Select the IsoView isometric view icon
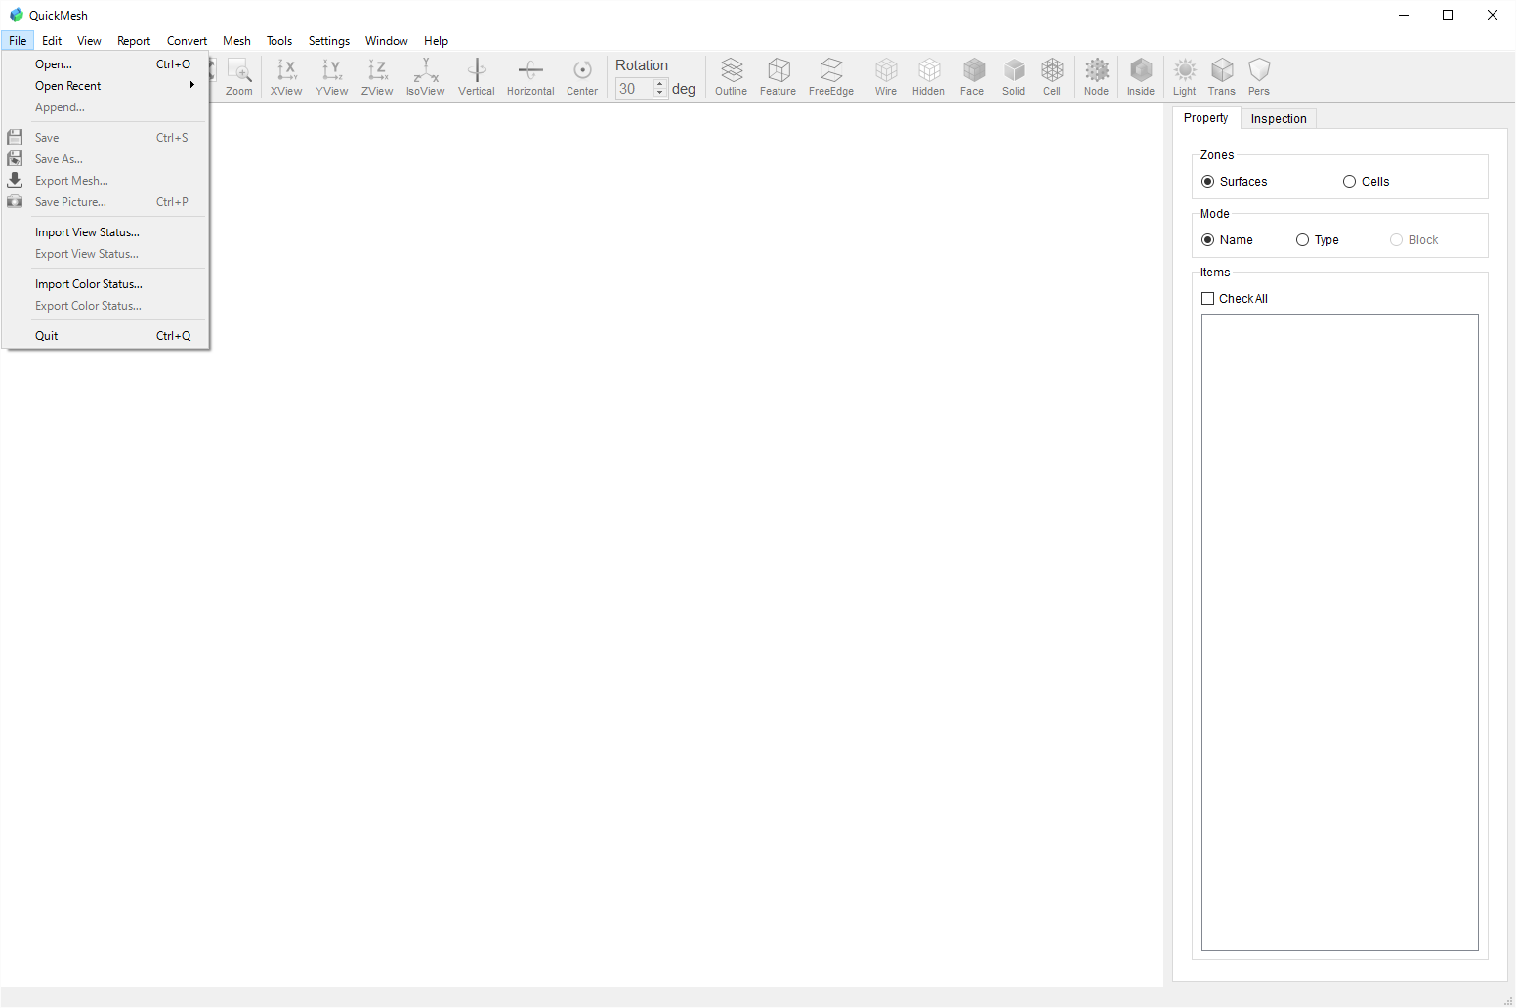1516x1008 pixels. (425, 76)
